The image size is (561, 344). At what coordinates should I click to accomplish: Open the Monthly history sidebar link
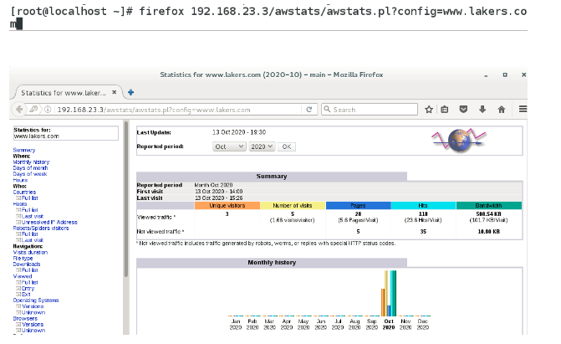click(x=31, y=162)
